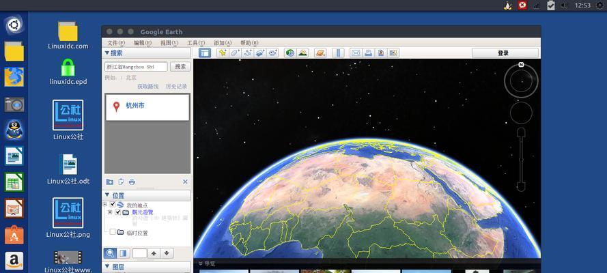Toggle the sidebar visibility toolbar button

point(204,53)
